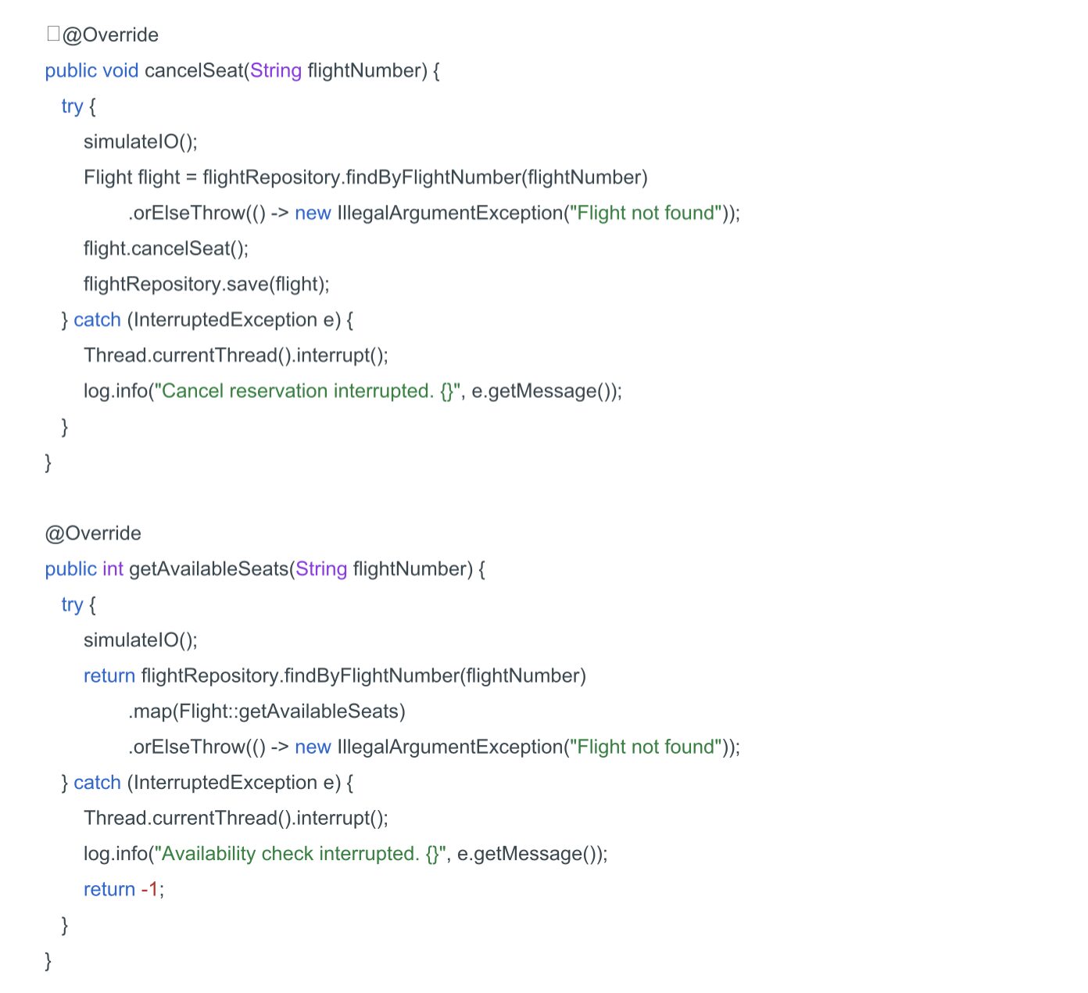The height and width of the screenshot is (993, 1088).
Task: Click 'simulateIO();' inside the getAvailableSeats method
Action: 141,640
